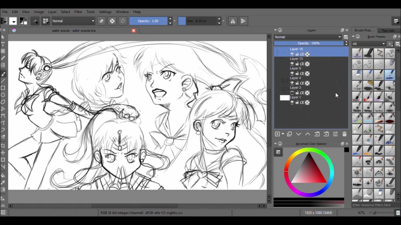Select the Rectangle shape tool
Viewport: 401px width, 225px height.
point(3,88)
